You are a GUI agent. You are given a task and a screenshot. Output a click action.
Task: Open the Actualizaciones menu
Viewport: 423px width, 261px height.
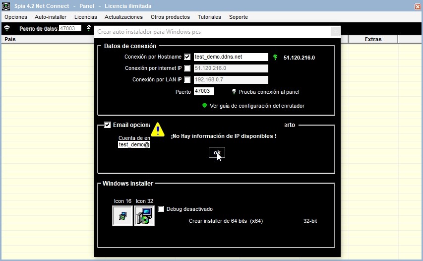tap(123, 17)
